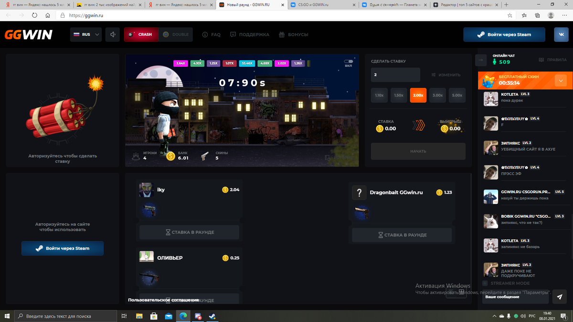573x322 pixels.
Task: Collapse the chat with arrow button
Action: (481, 60)
